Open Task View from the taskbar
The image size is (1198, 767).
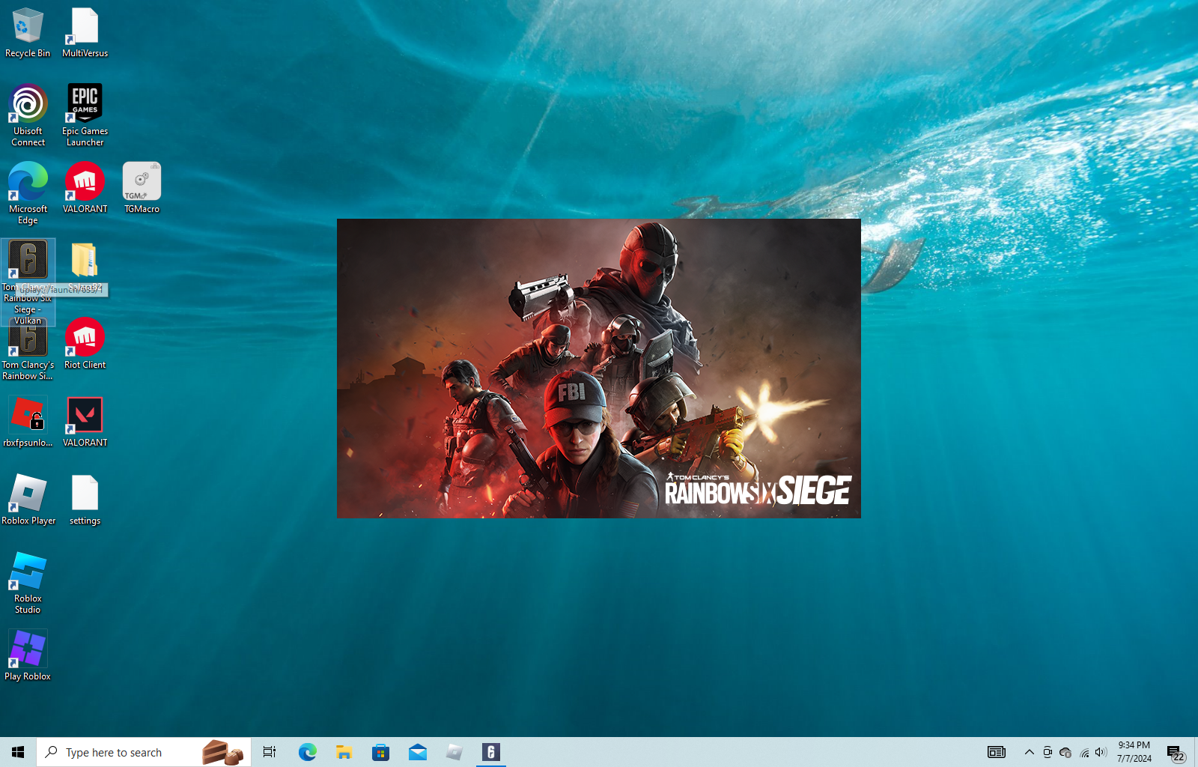pos(270,752)
